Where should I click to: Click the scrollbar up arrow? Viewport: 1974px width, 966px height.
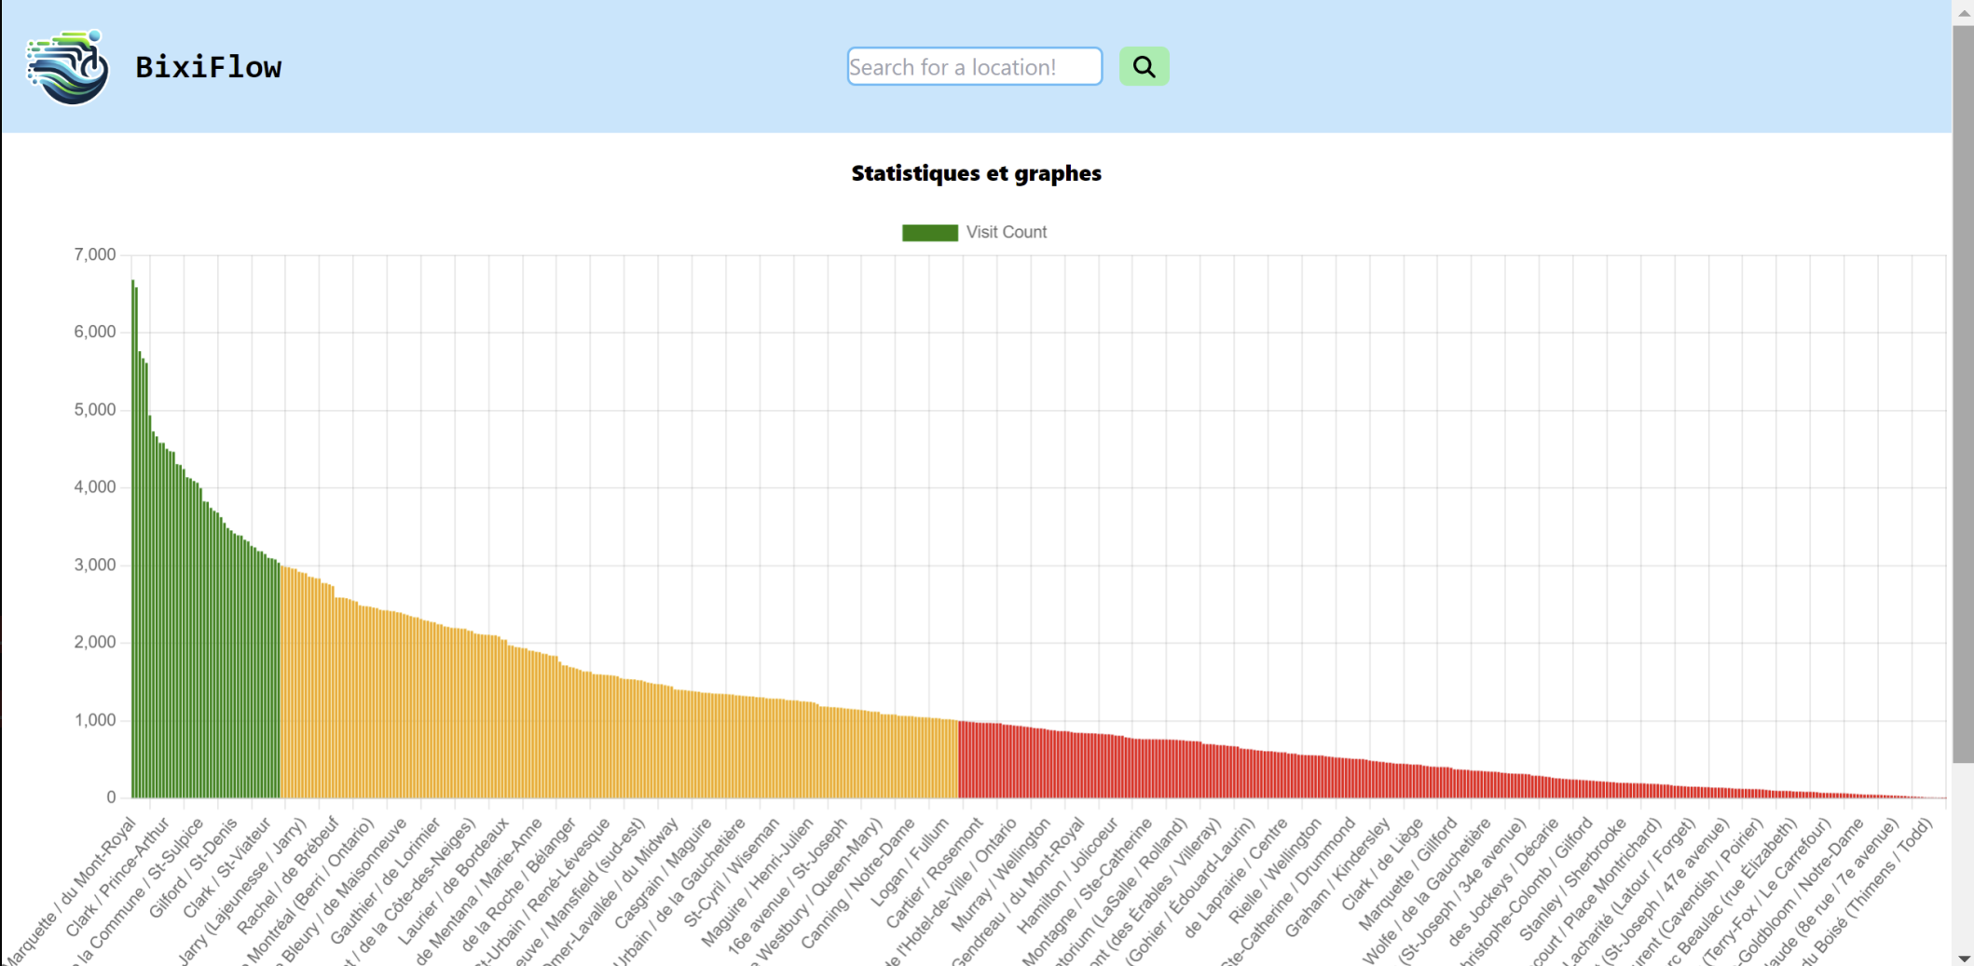click(1963, 11)
